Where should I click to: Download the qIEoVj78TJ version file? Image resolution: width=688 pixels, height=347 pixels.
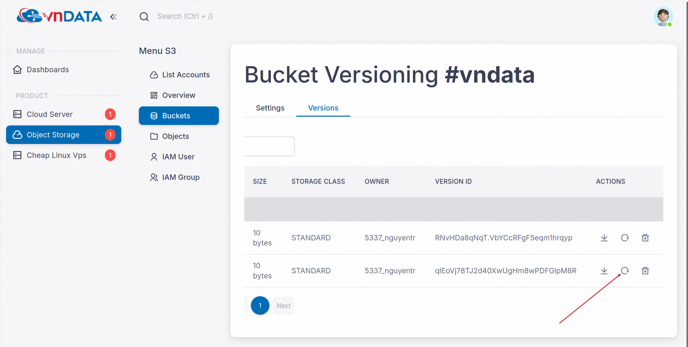604,270
